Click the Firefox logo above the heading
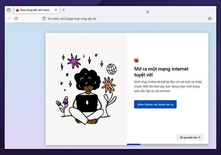This screenshot has width=221, height=155. click(x=137, y=60)
